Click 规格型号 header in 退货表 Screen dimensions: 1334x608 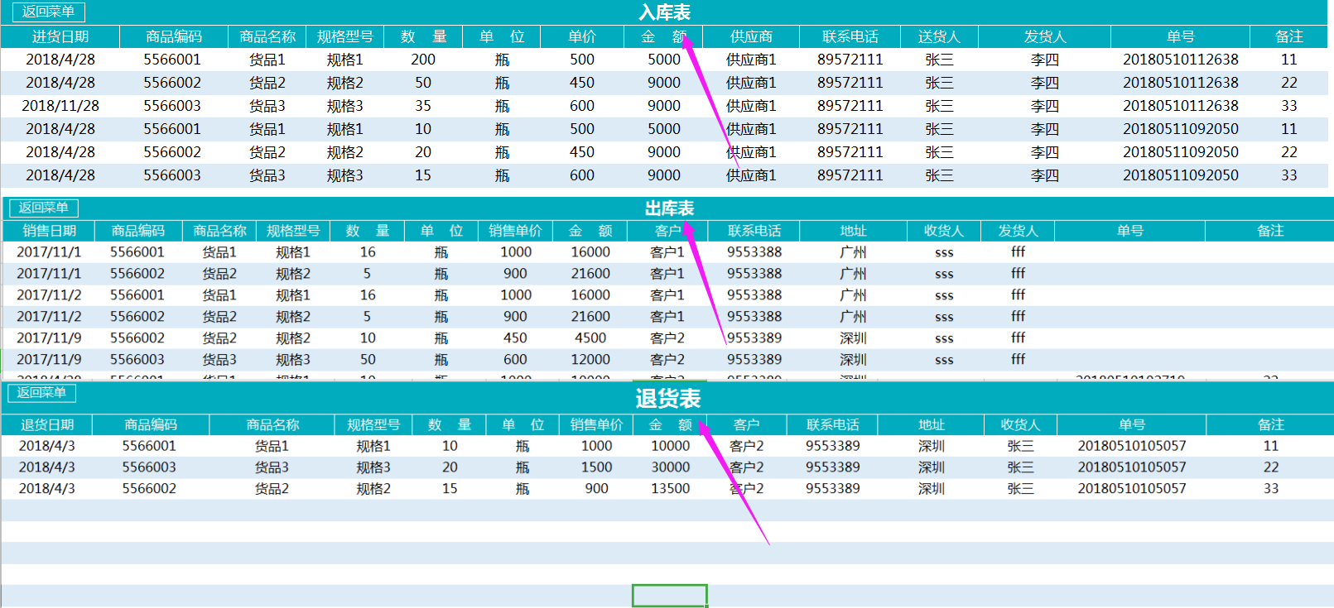(373, 424)
